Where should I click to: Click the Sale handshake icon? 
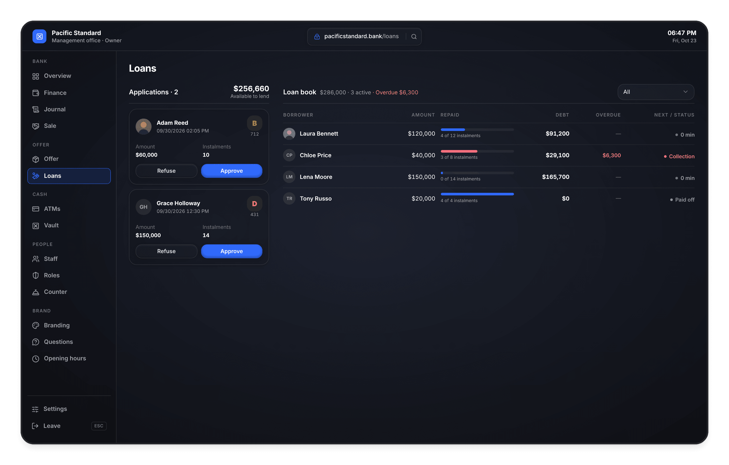[x=36, y=126]
